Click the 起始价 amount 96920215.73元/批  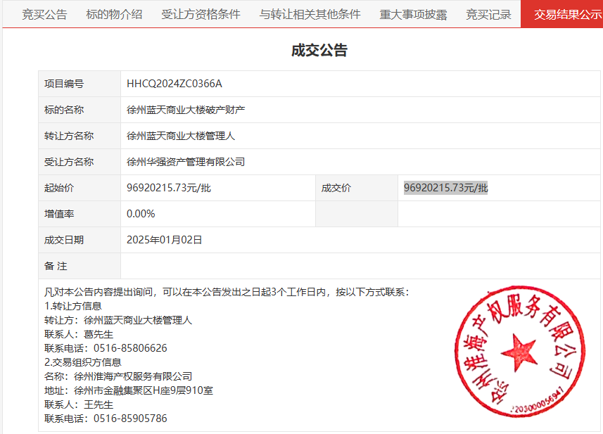169,188
